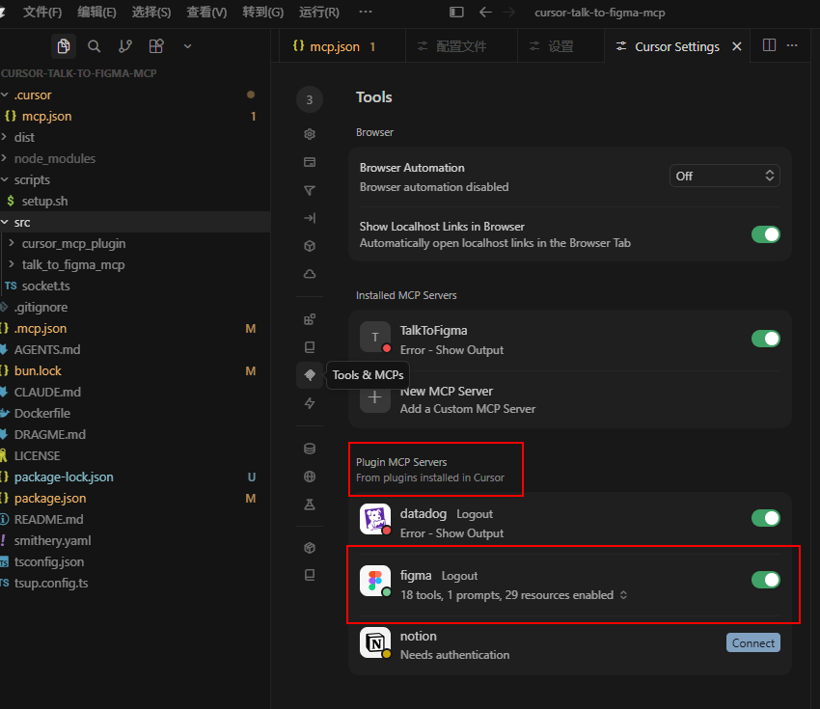
Task: Open the 编辑(E) menu
Action: pyautogui.click(x=96, y=12)
